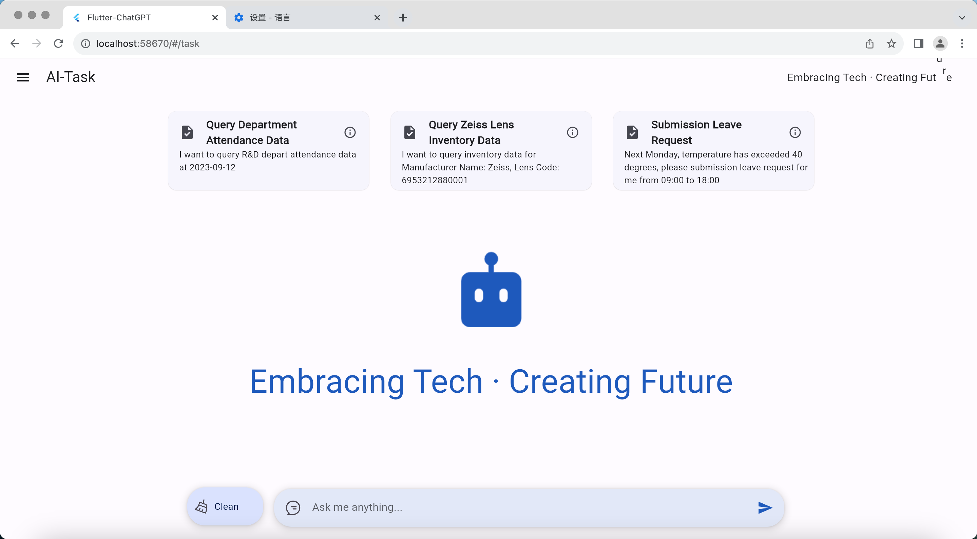
Task: Click info icon on Submission Leave Request card
Action: 795,132
